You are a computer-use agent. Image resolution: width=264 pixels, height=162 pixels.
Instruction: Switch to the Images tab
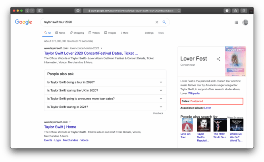coord(110,33)
